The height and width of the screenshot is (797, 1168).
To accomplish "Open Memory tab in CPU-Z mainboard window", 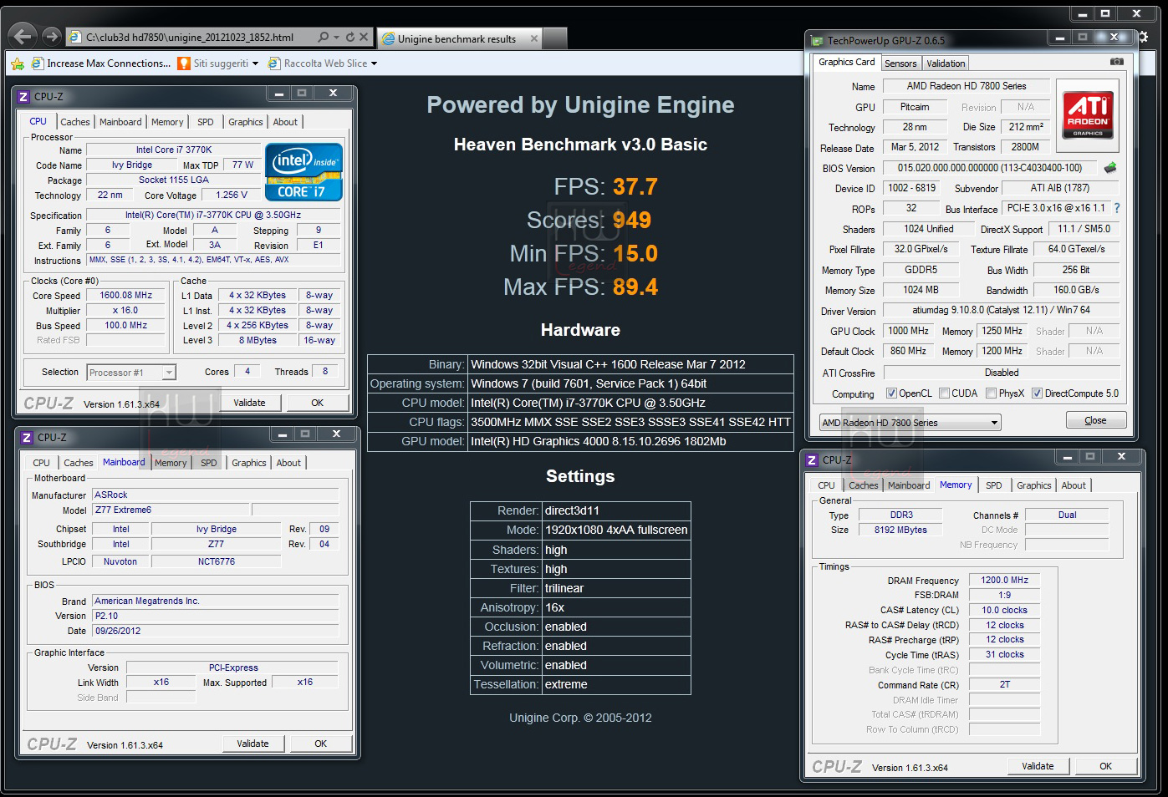I will (x=171, y=463).
